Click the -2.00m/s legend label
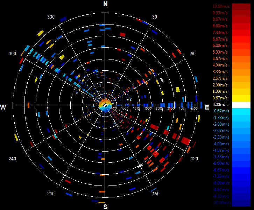This screenshot has width=254, height=210. 221,124
